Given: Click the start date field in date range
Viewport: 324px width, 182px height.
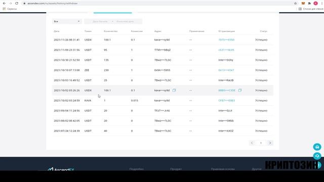Looking at the screenshot, I should coord(100,21).
